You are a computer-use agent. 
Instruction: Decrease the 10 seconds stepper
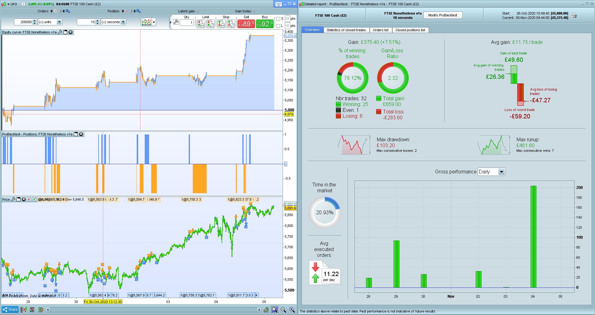pyautogui.click(x=98, y=23)
